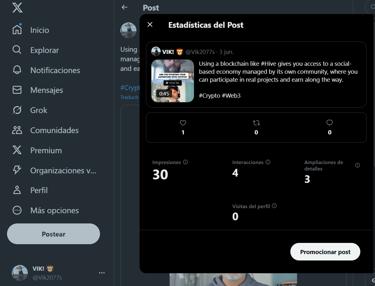
Task: Go to Explorar
Action: (44, 50)
